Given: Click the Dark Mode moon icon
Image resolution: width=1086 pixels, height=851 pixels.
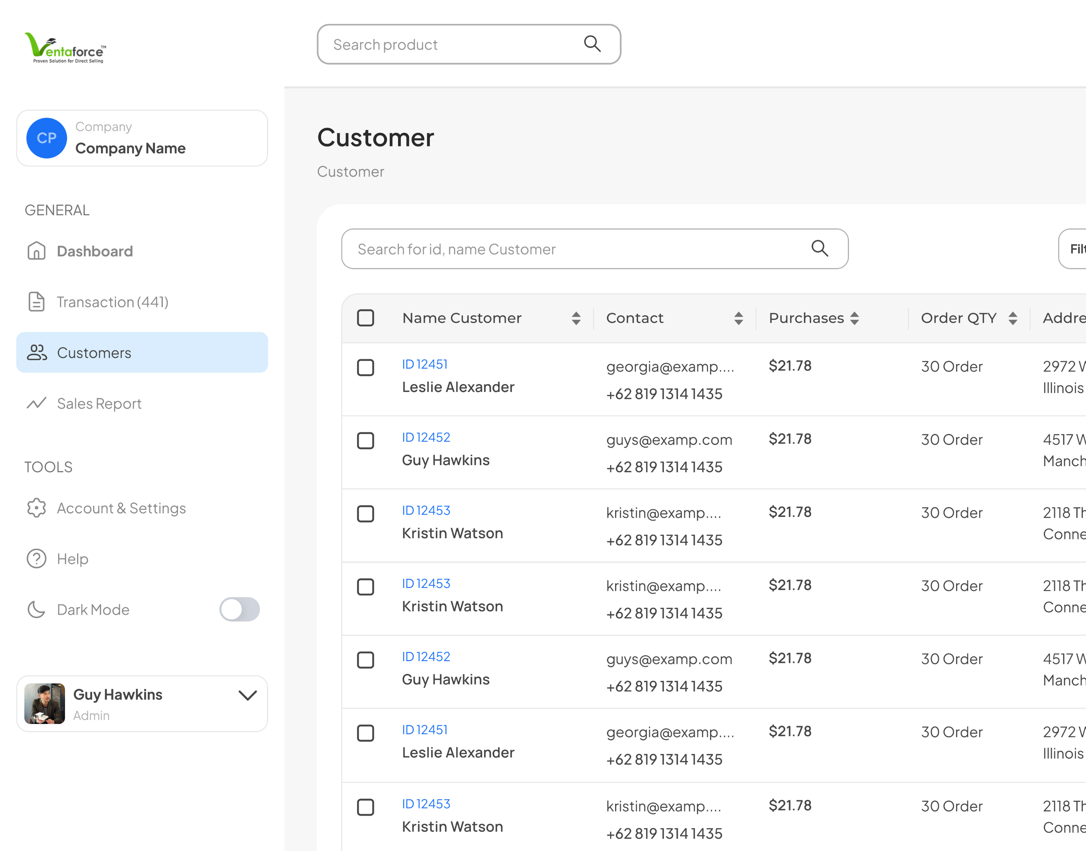Looking at the screenshot, I should tap(36, 609).
